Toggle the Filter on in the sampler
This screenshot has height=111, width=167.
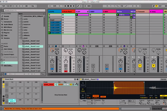[x=81, y=101]
